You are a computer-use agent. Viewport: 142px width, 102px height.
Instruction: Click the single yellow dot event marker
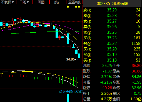68,7
